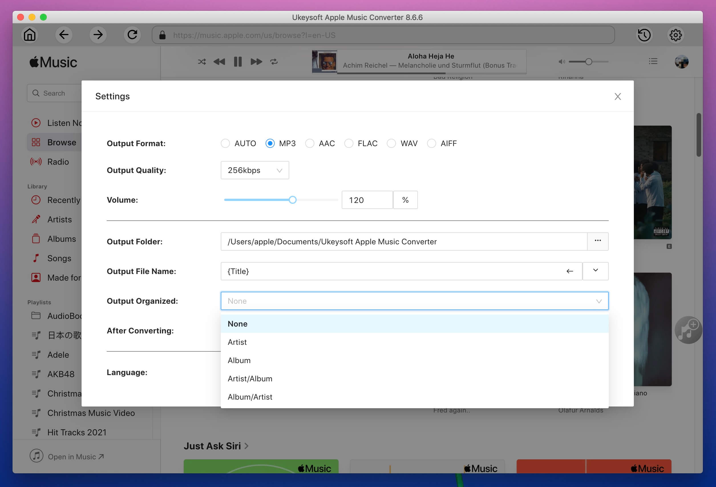Expand the Output File Name dropdown
716x487 pixels.
[596, 271]
